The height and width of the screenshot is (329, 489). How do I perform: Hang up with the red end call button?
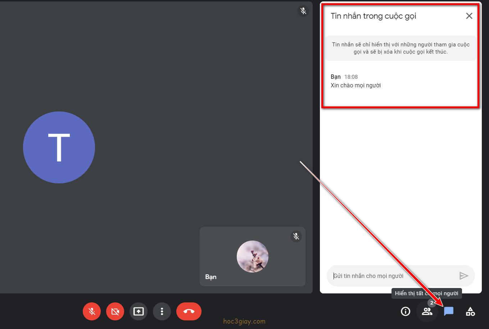189,311
